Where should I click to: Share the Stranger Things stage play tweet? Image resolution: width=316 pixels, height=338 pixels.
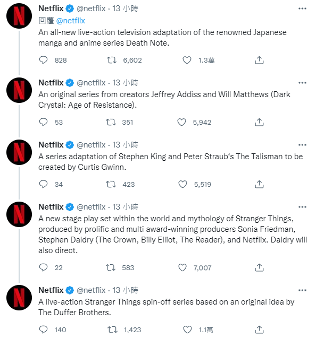point(259,267)
